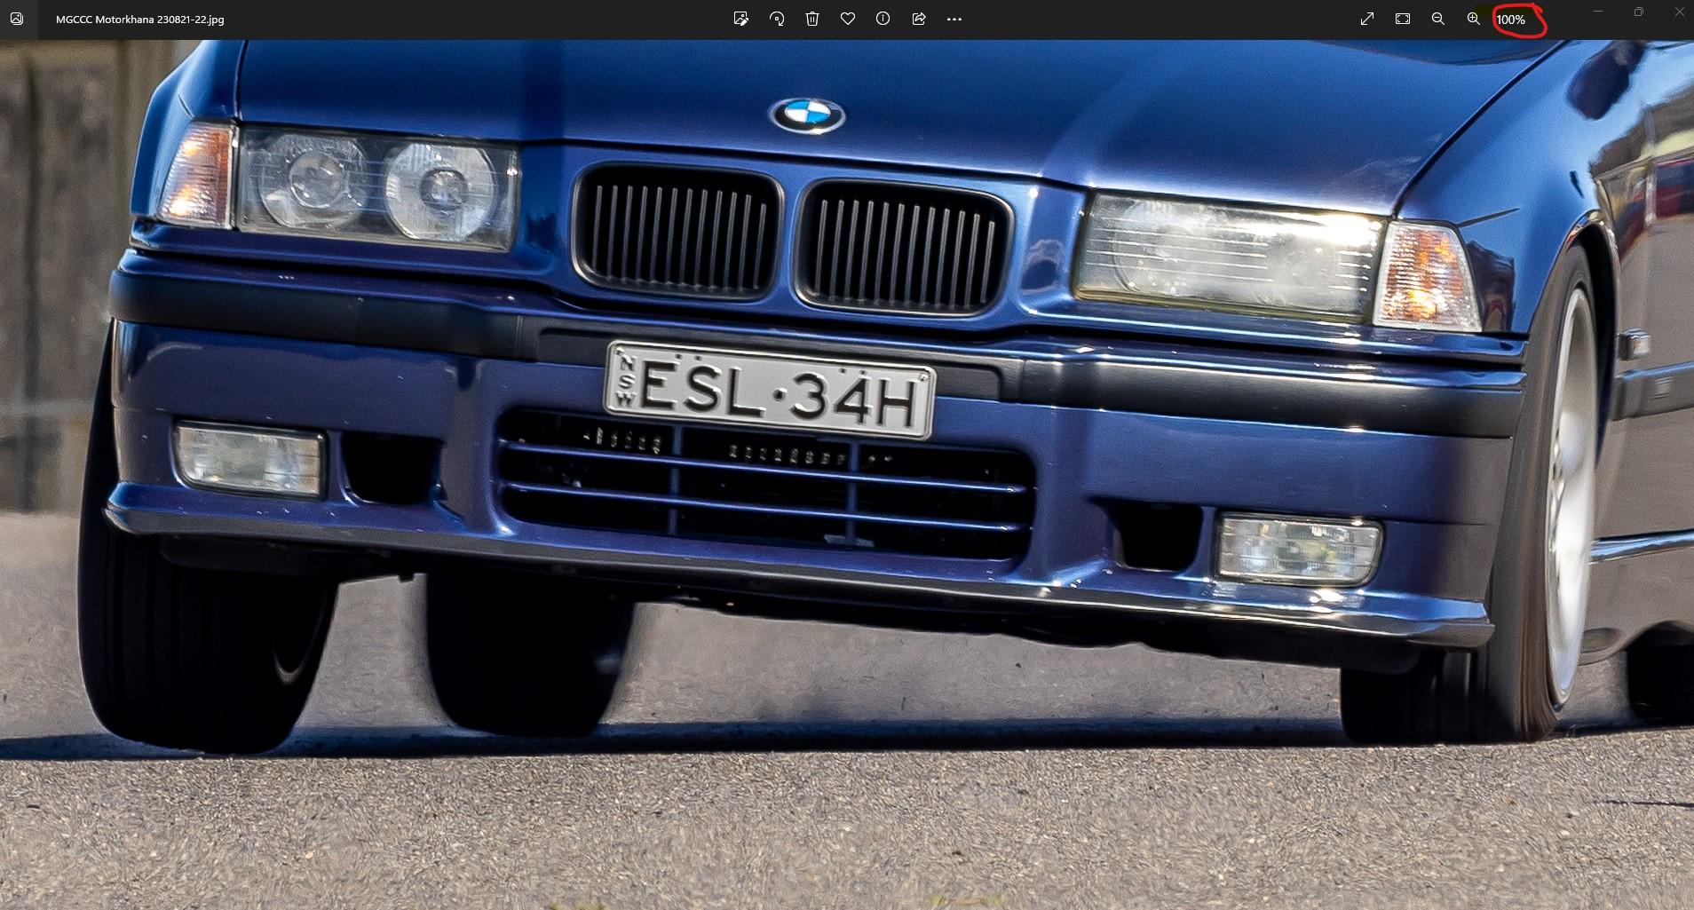Image resolution: width=1694 pixels, height=910 pixels.
Task: Mark the photo as favorite with the heart icon
Action: [x=848, y=19]
